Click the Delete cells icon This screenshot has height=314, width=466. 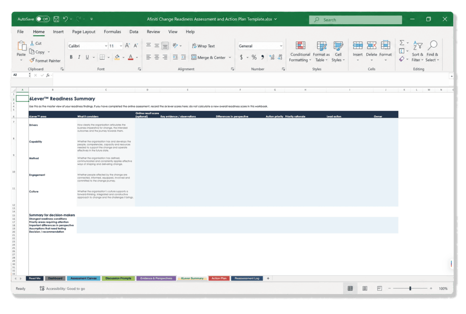(x=371, y=45)
